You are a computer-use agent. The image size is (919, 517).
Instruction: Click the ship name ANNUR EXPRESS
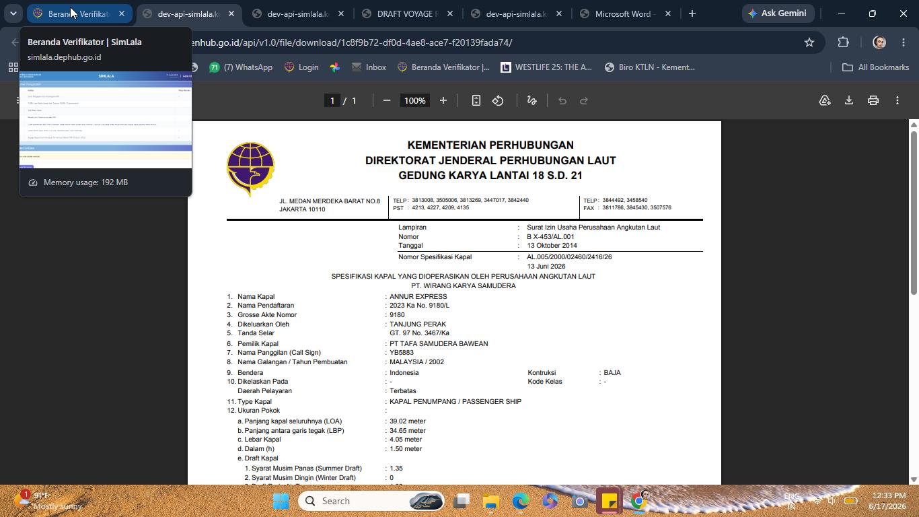click(x=418, y=297)
